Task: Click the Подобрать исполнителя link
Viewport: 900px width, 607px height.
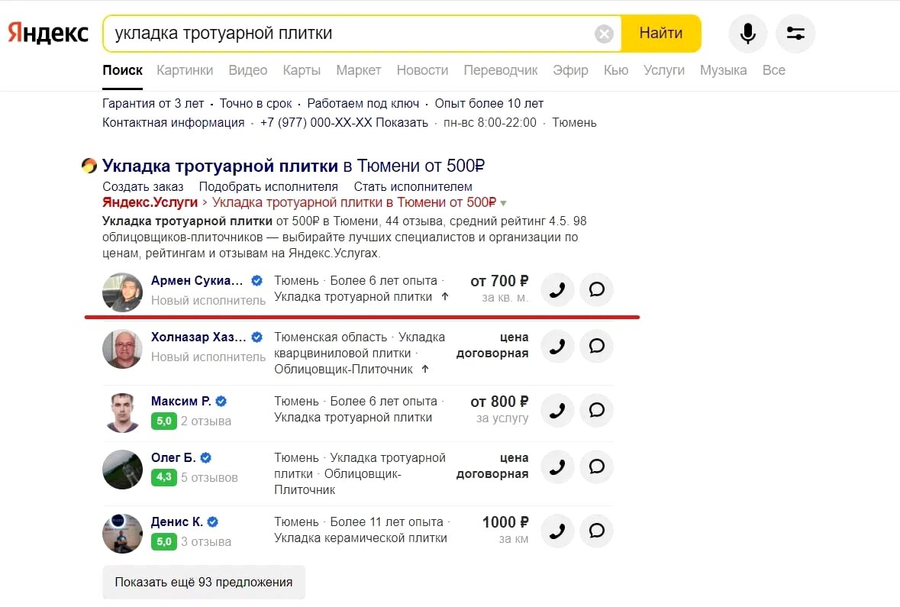Action: pyautogui.click(x=269, y=186)
